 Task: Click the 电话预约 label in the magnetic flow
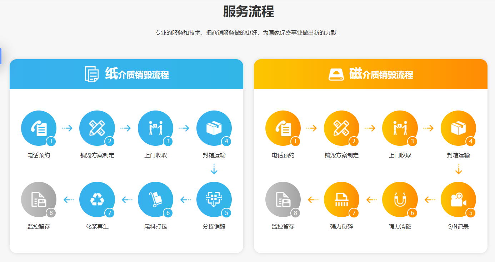283,155
